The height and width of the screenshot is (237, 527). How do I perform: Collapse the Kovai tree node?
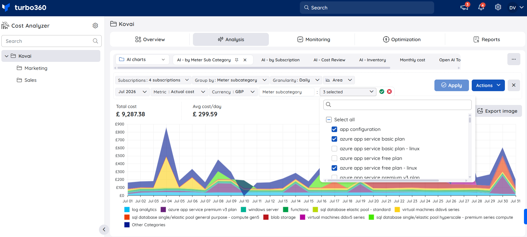click(7, 56)
